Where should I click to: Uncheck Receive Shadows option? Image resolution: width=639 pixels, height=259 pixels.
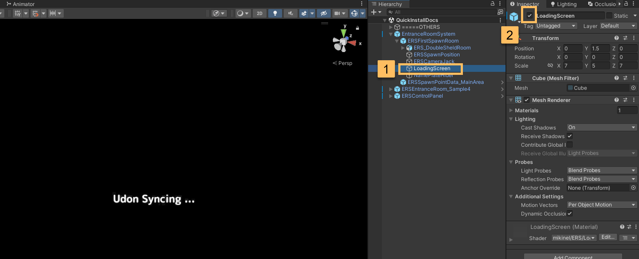[570, 136]
